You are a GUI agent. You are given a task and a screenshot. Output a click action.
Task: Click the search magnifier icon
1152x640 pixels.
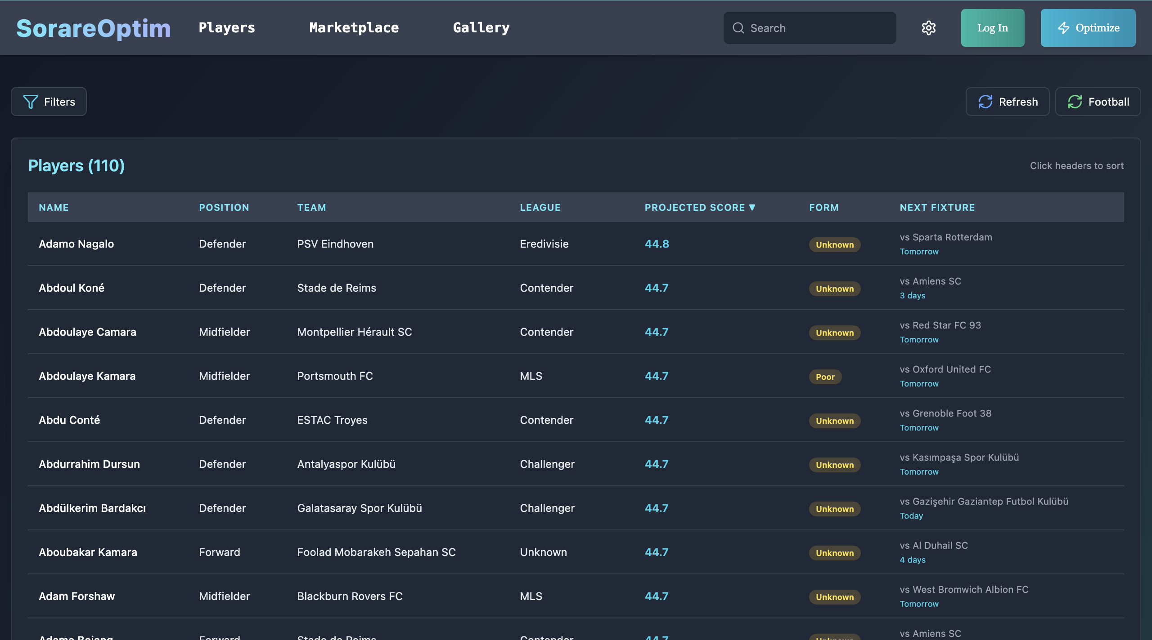[x=738, y=28]
